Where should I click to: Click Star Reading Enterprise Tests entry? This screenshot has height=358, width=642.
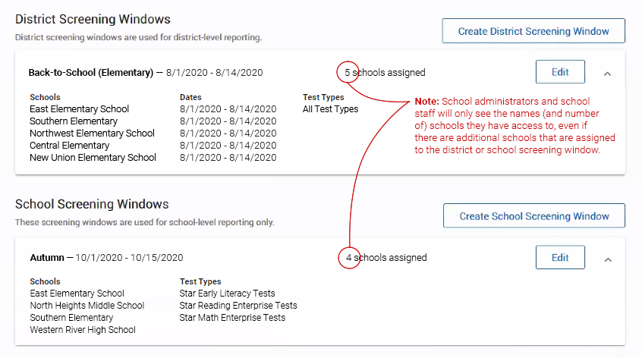tap(238, 305)
